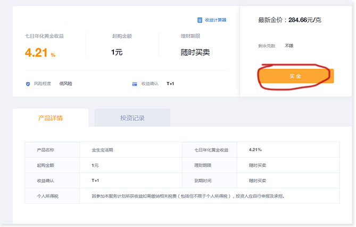Click the 金生宝活期 product name cell

click(102, 150)
